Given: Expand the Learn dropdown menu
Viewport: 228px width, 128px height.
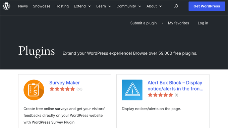Looking at the screenshot, I should point(104,6).
